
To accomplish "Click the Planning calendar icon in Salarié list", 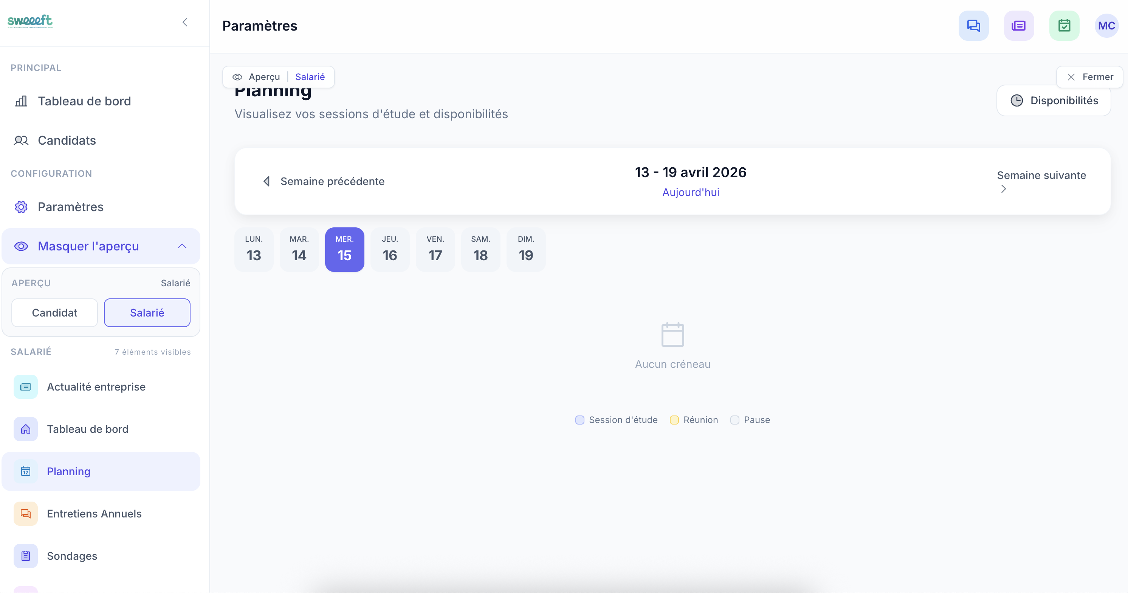I will point(25,471).
